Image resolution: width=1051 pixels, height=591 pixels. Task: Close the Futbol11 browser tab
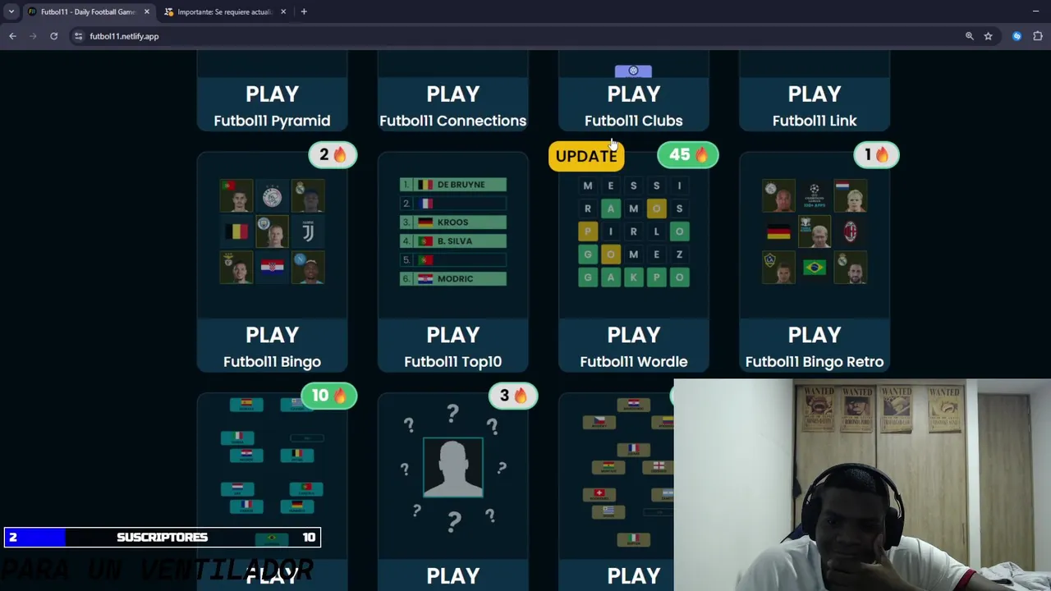147,11
